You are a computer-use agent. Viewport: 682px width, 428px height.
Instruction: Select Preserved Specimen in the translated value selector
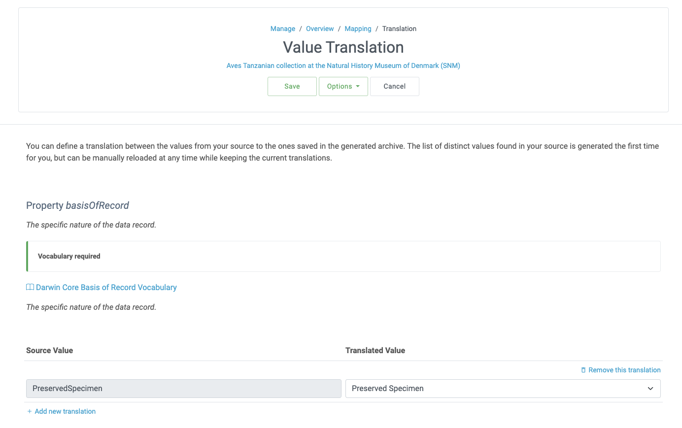[x=503, y=389]
